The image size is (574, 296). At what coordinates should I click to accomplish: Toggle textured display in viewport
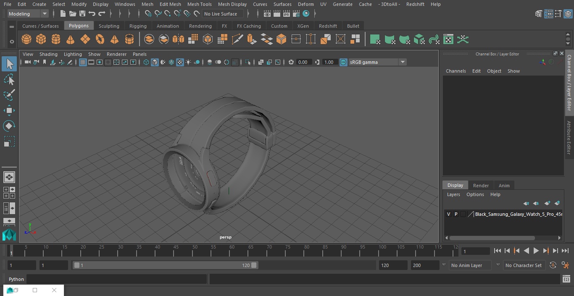[x=180, y=62]
